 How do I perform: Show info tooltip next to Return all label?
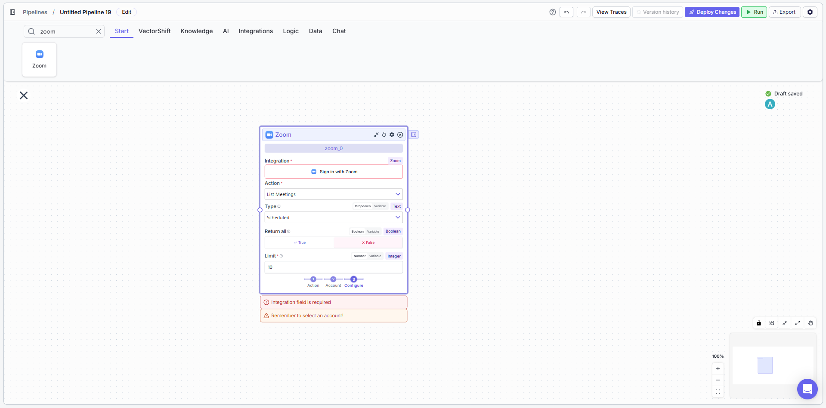coord(289,231)
